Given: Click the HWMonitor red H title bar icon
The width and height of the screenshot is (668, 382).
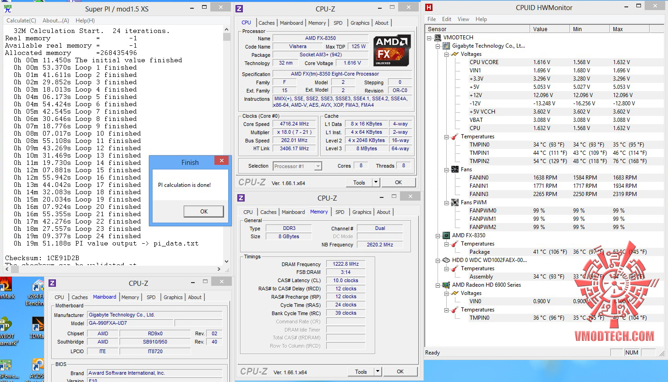Looking at the screenshot, I should [x=429, y=7].
